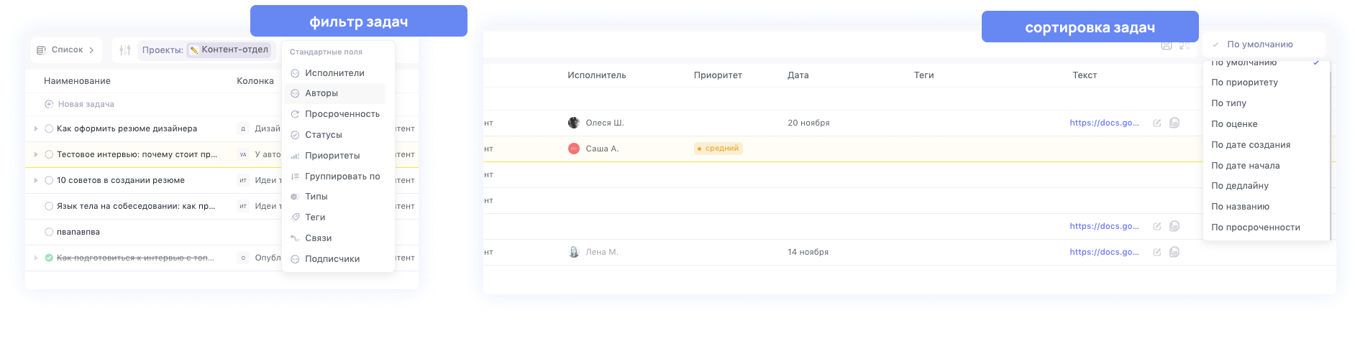This screenshot has width=1355, height=338.
Task: Mark Язык тела на собеседовании as done
Action: point(49,206)
